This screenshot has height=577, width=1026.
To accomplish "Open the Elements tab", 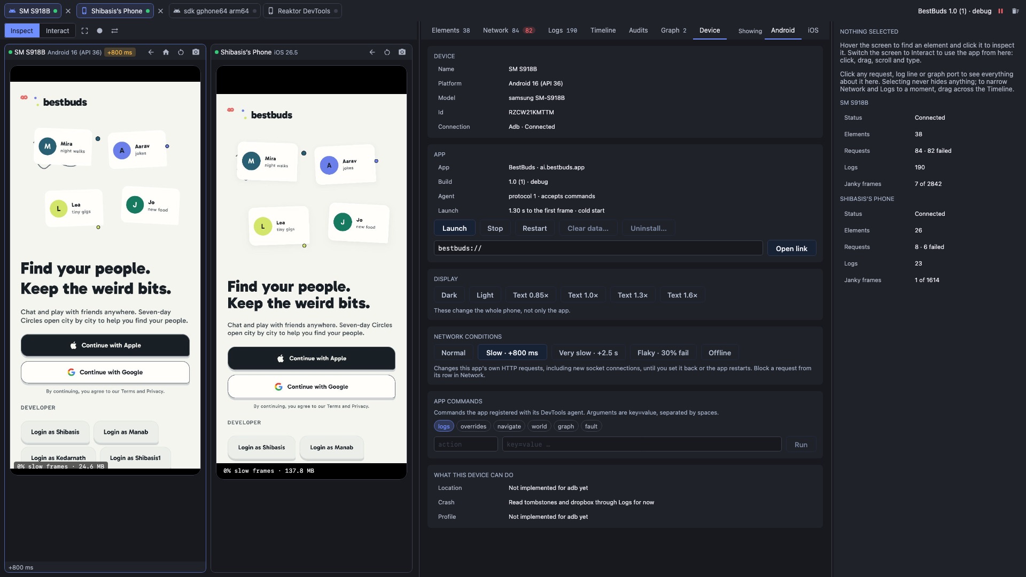I will tap(450, 30).
